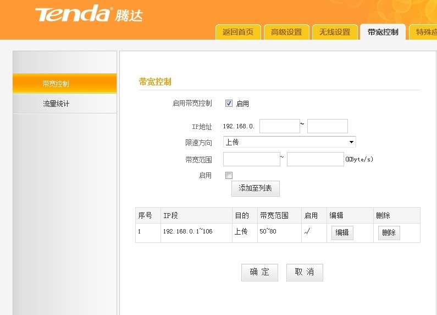Click the 192.168.0.1~106 table cell
The height and width of the screenshot is (315, 437).
(196, 233)
